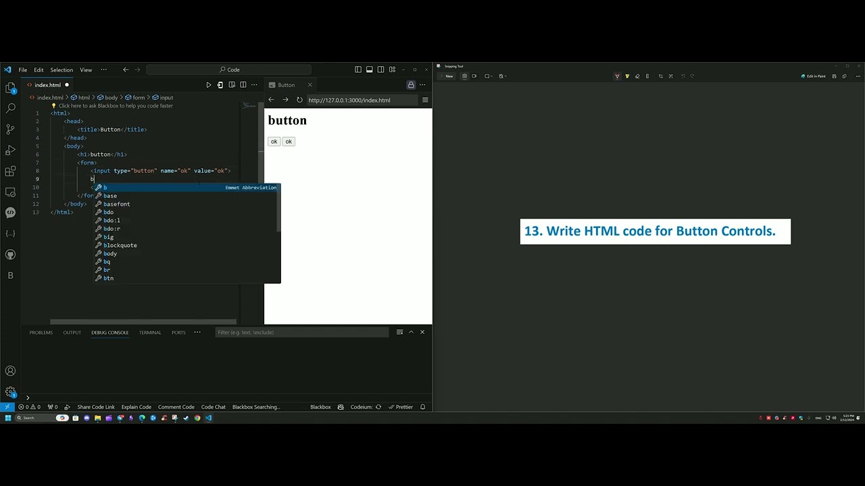865x486 pixels.
Task: Switch to the TERMINAL panel tab
Action: (150, 332)
